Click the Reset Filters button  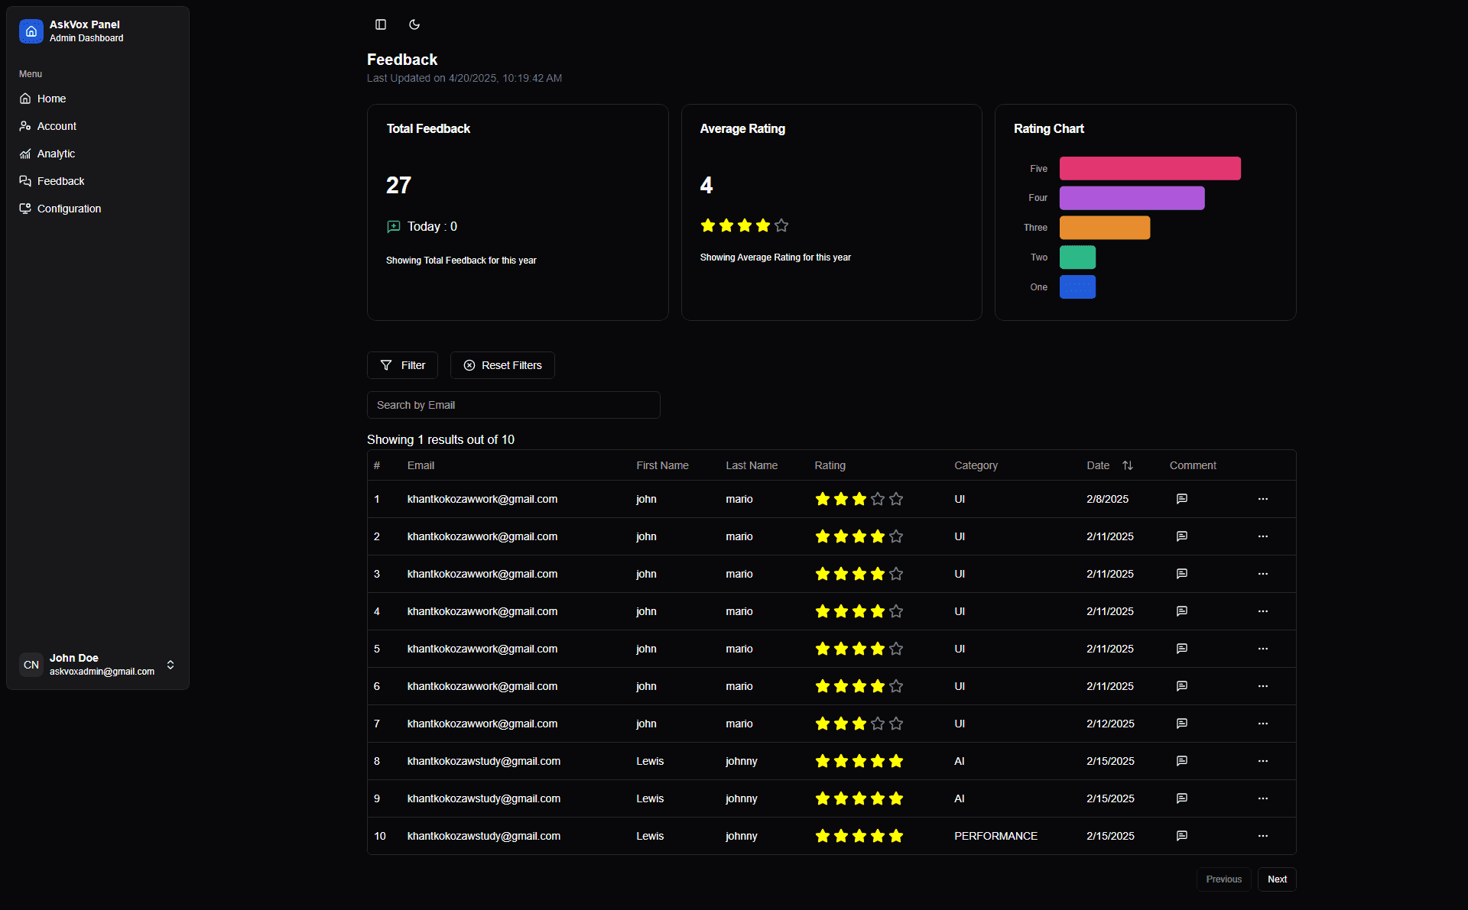502,365
